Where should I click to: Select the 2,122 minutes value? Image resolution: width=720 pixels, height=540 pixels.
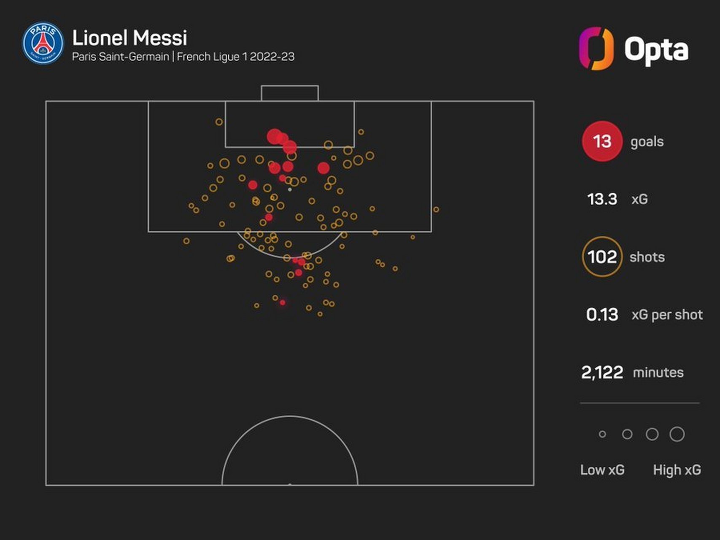[602, 372]
